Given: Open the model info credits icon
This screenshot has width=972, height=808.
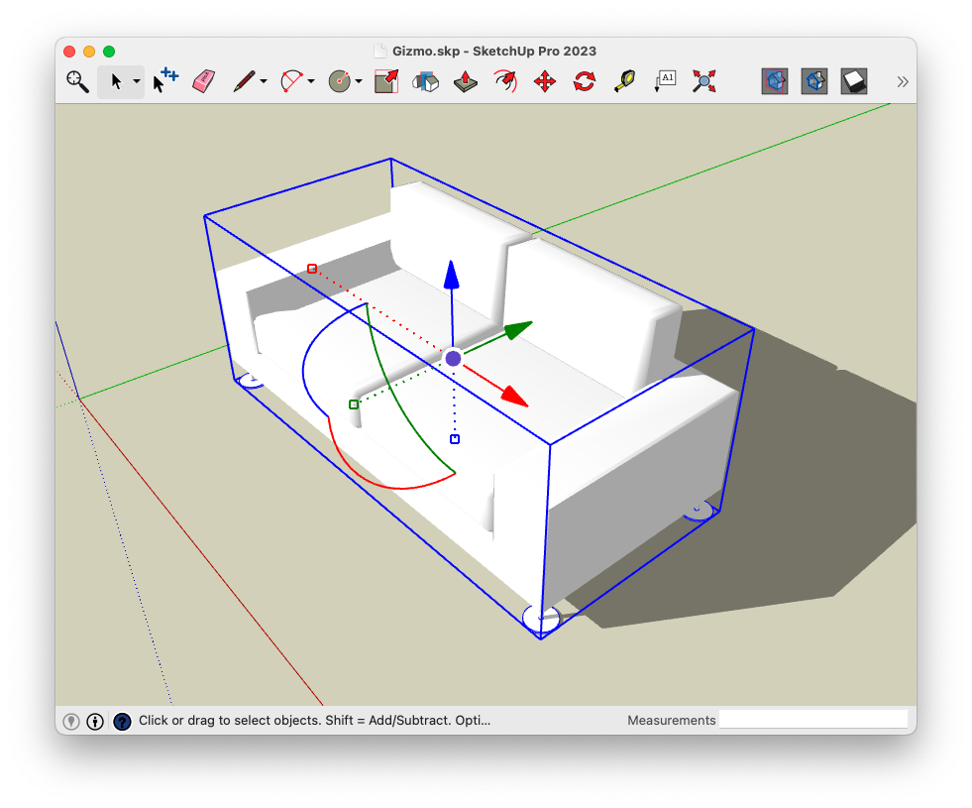Looking at the screenshot, I should pyautogui.click(x=95, y=721).
